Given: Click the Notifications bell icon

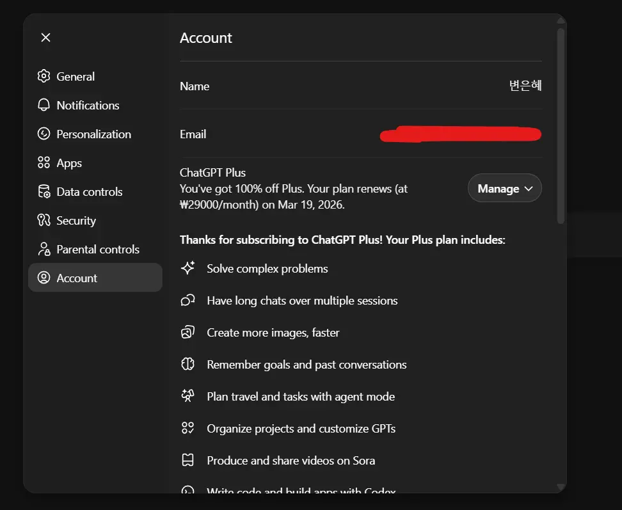Looking at the screenshot, I should tap(44, 105).
